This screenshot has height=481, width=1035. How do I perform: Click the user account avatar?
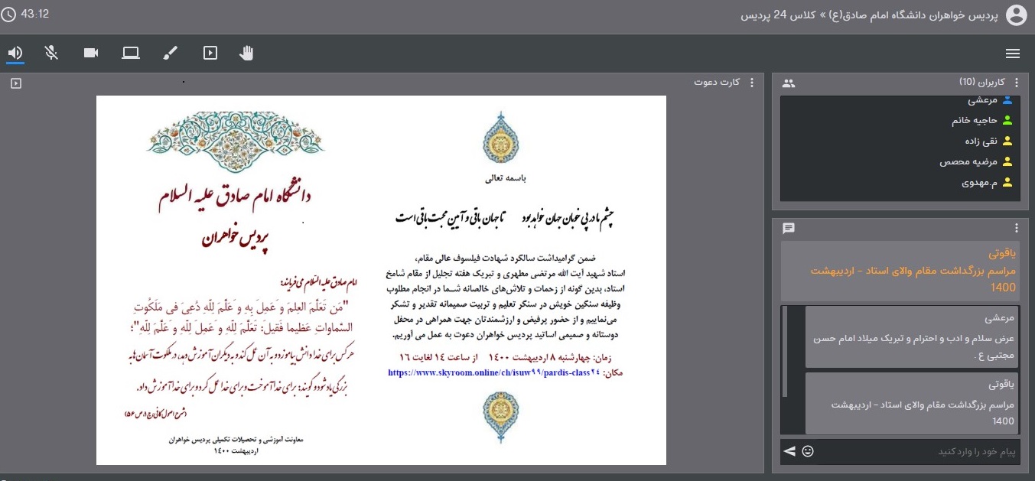(x=1017, y=15)
